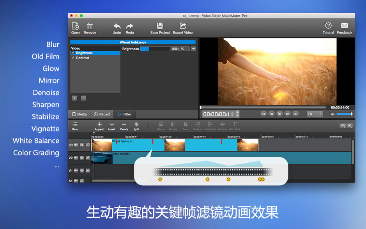Viewport: 366px width, 229px height.
Task: Expand the Fade In options
Action: tap(198, 126)
